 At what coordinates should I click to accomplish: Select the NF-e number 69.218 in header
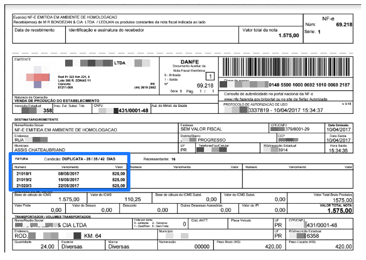(343, 25)
